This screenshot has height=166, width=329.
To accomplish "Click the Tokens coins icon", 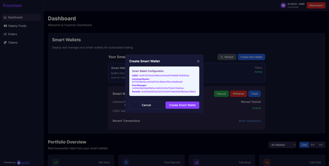I will [5, 42].
